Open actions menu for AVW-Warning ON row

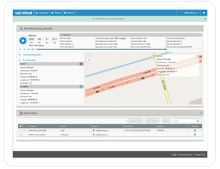coord(195,130)
